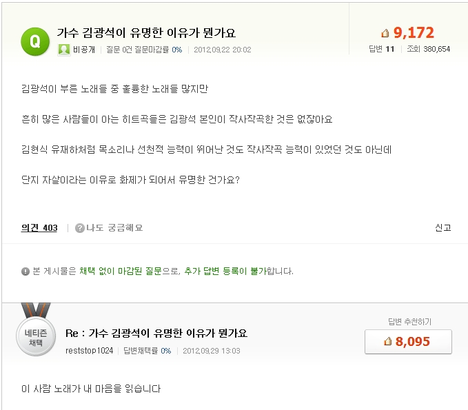Open the 의견 403 comments link
Image resolution: width=468 pixels, height=410 pixels.
click(x=39, y=228)
